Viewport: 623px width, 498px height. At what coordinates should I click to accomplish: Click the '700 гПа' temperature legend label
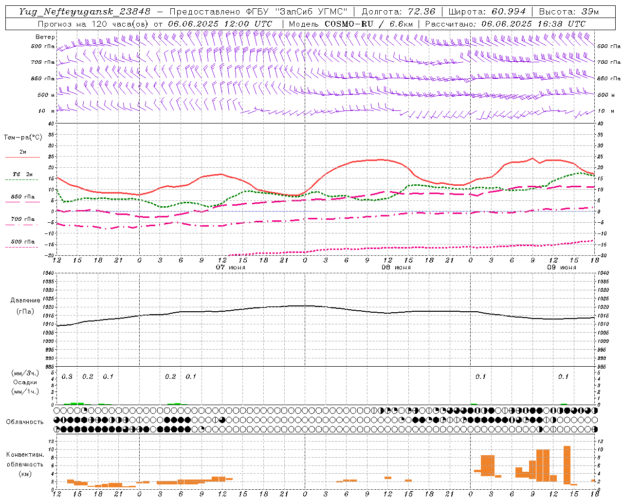tap(23, 219)
